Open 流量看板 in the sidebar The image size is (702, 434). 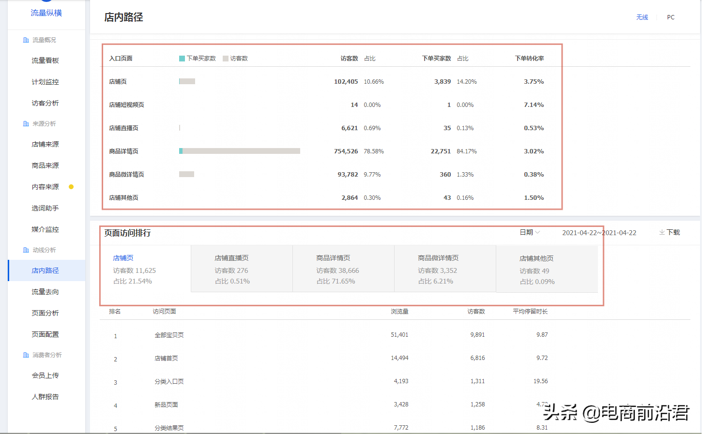pos(45,60)
